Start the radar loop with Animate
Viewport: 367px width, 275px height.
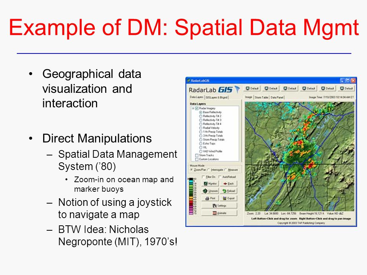coord(219,213)
